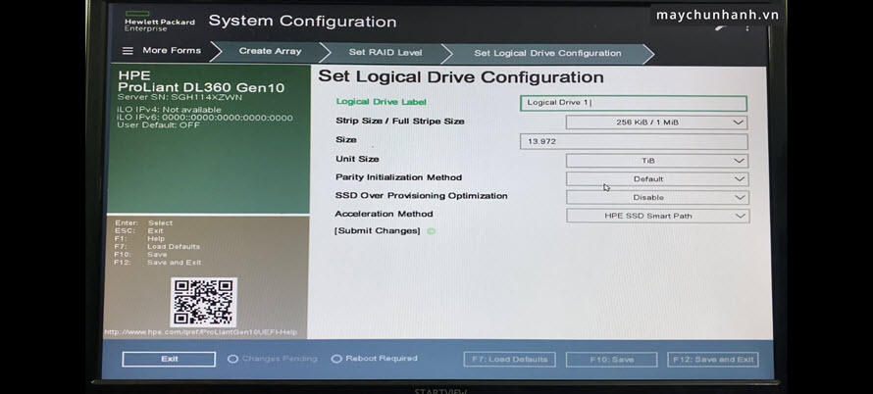Click the Exit button

169,359
